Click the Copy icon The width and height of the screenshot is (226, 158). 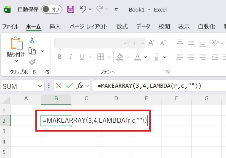point(32,51)
